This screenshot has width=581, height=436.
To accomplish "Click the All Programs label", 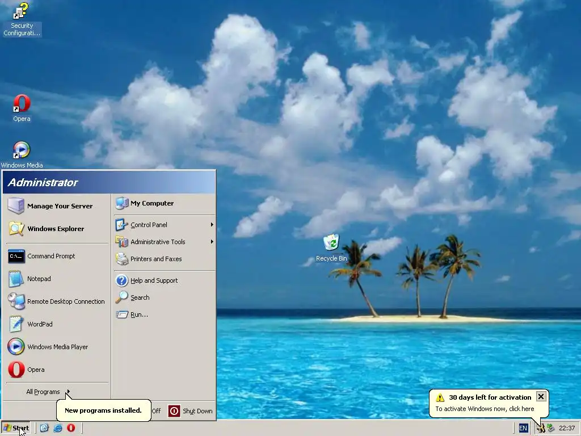I will pyautogui.click(x=43, y=392).
